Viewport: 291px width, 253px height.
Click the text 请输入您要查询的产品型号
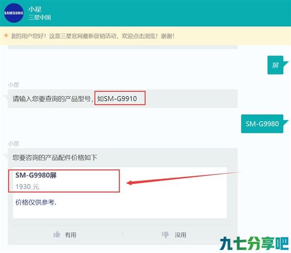click(x=51, y=99)
